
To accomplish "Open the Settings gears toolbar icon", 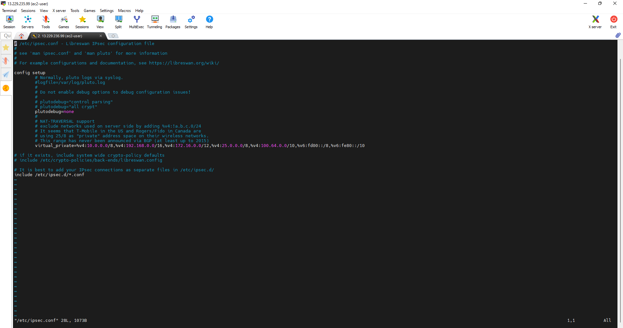I will [191, 22].
